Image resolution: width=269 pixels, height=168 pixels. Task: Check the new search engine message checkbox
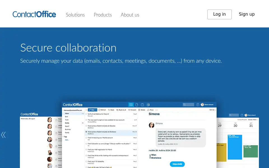click(86, 120)
